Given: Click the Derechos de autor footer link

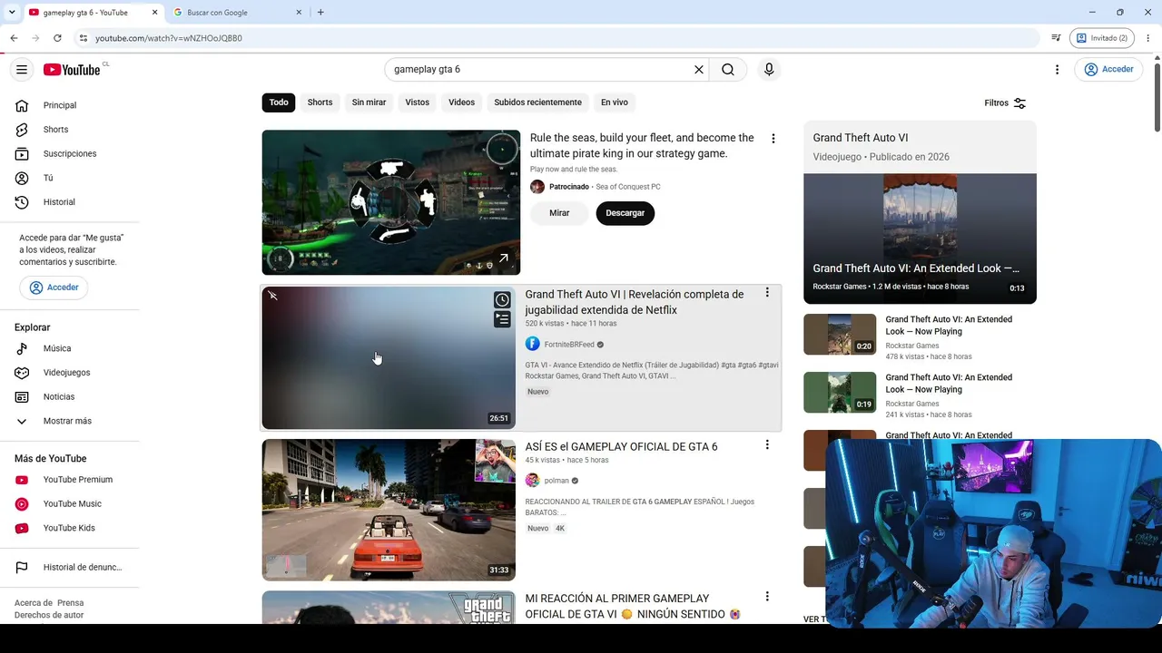Looking at the screenshot, I should click(49, 615).
